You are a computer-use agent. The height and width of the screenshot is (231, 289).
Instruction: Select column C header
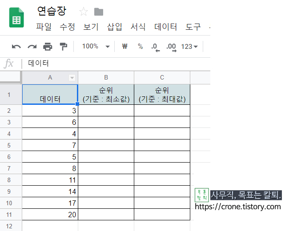tap(162, 78)
